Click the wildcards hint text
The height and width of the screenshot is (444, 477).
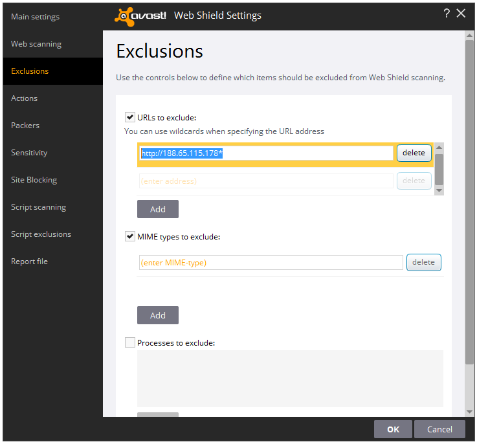[224, 131]
